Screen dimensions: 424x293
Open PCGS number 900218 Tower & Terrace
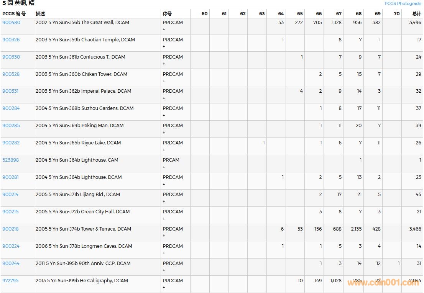coord(10,229)
